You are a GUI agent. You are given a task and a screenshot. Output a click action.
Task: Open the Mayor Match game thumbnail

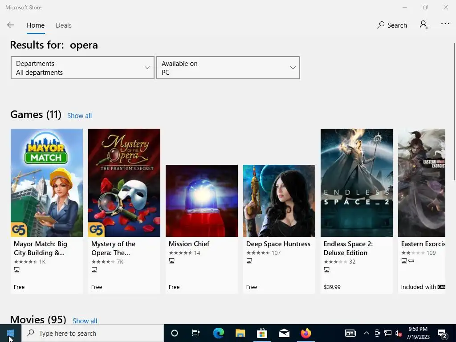(x=47, y=183)
